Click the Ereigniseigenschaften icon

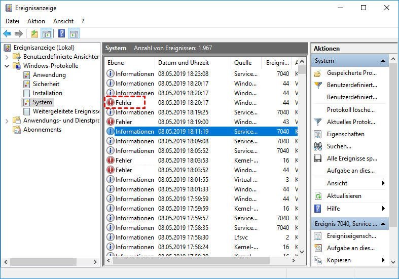[318, 236]
